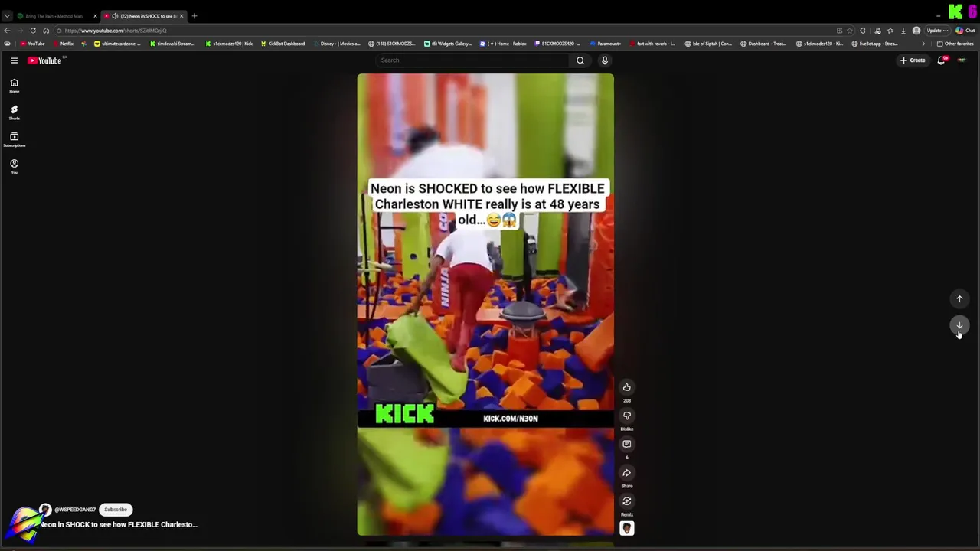Open the KickBot Dashboard bookmark
Viewport: 980px width, 551px height.
[283, 44]
